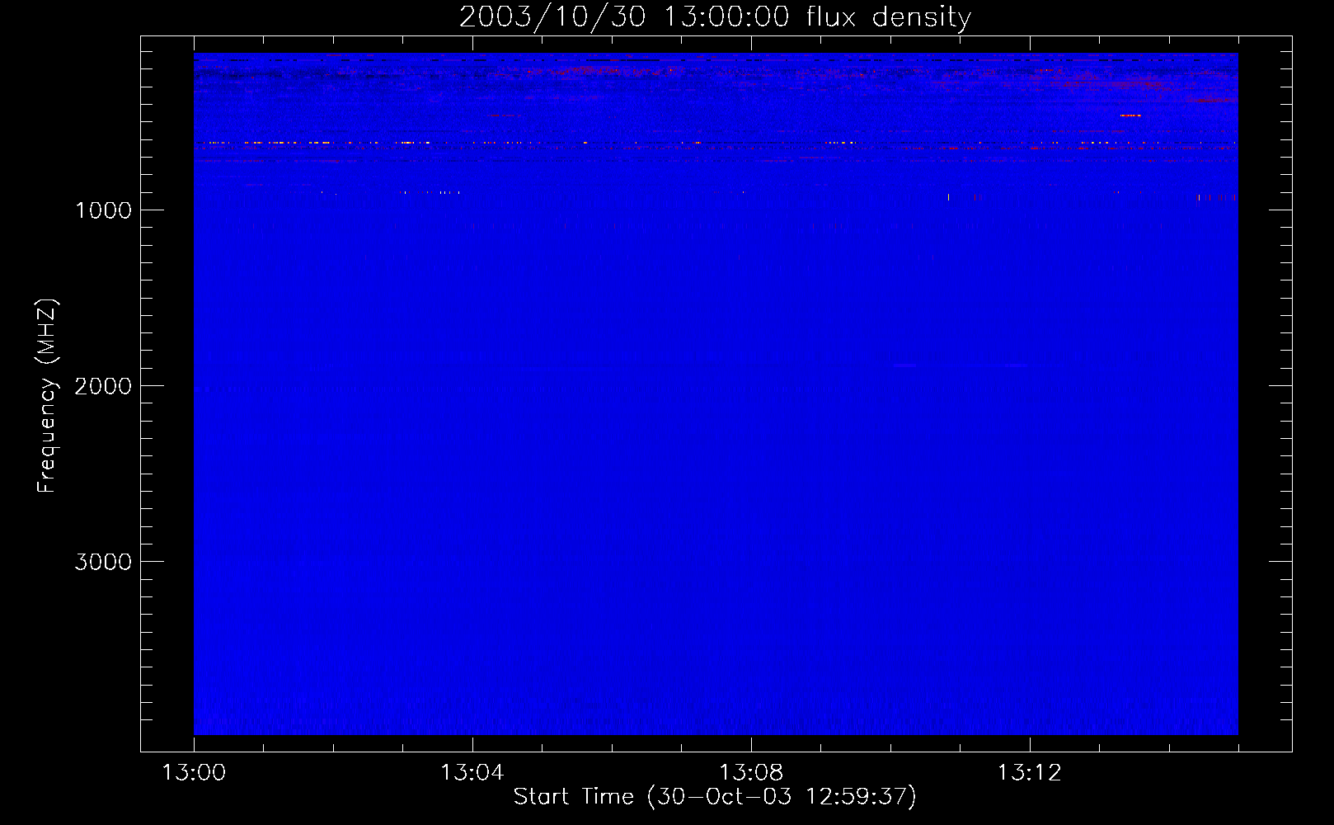
Task: Click the 13:00 time axis label
Action: (194, 773)
